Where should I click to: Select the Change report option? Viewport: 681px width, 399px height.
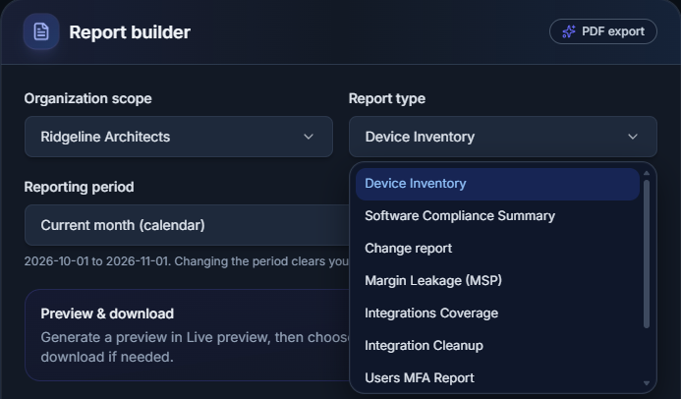click(497, 249)
